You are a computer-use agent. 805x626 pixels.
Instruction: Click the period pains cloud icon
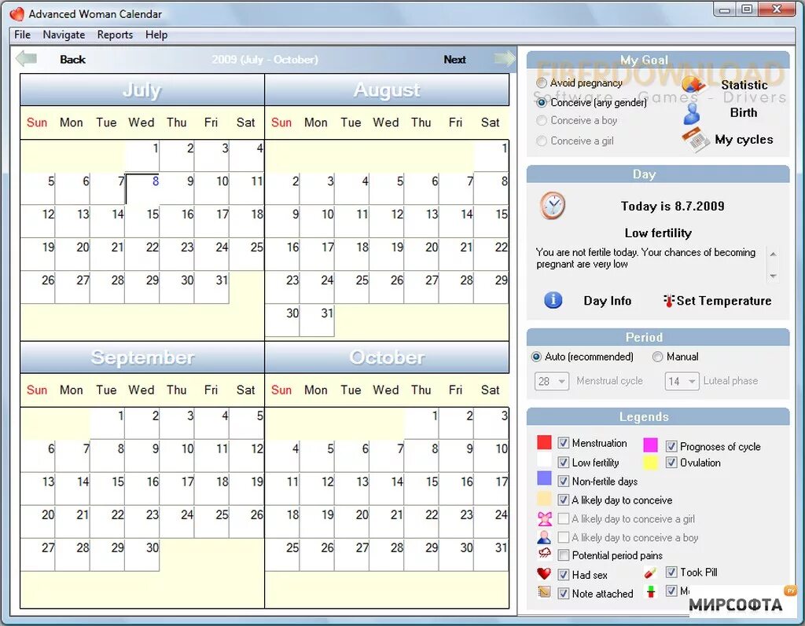point(544,555)
